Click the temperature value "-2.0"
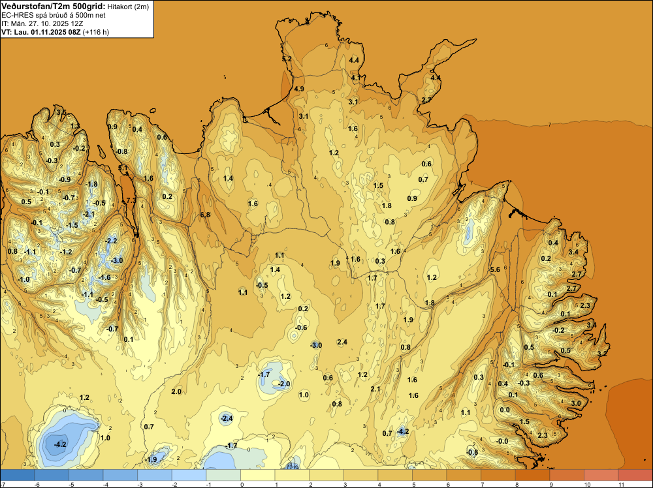This screenshot has height=488, width=653. point(283,384)
